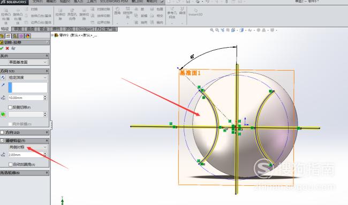Switch to the 草图 sketch tab
348x205 pixels.
(18, 29)
